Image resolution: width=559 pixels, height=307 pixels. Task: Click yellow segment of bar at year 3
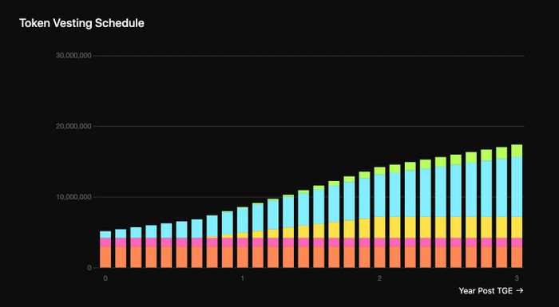(x=517, y=227)
